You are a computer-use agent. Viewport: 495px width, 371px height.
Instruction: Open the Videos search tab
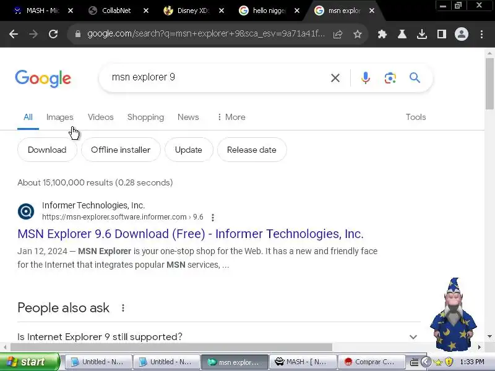point(100,117)
